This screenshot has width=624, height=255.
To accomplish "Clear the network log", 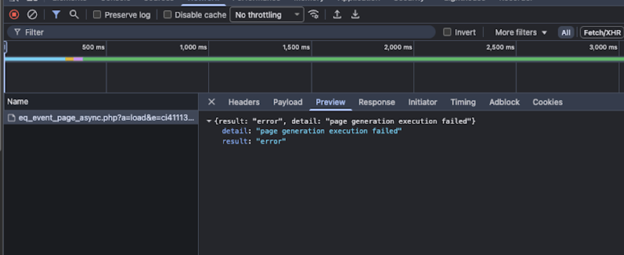I will [x=32, y=15].
